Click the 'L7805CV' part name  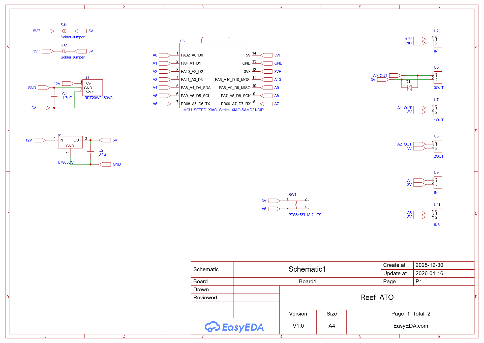66,162
